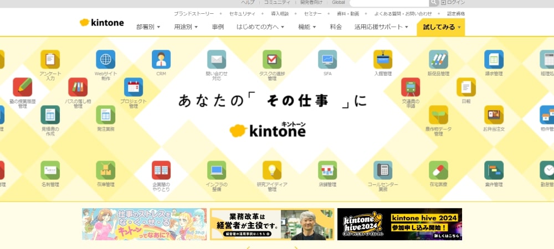The image size is (554, 249).
Task: Open the 認定資格 link
Action: (x=456, y=14)
